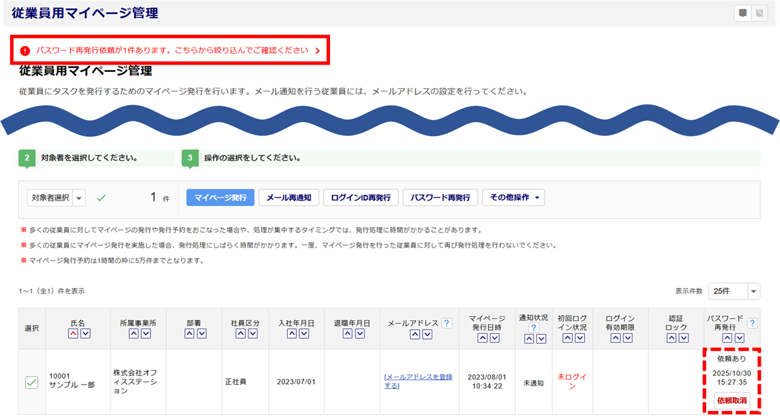Click the speech bubble show-hints icon
This screenshot has height=419, width=780.
click(743, 13)
